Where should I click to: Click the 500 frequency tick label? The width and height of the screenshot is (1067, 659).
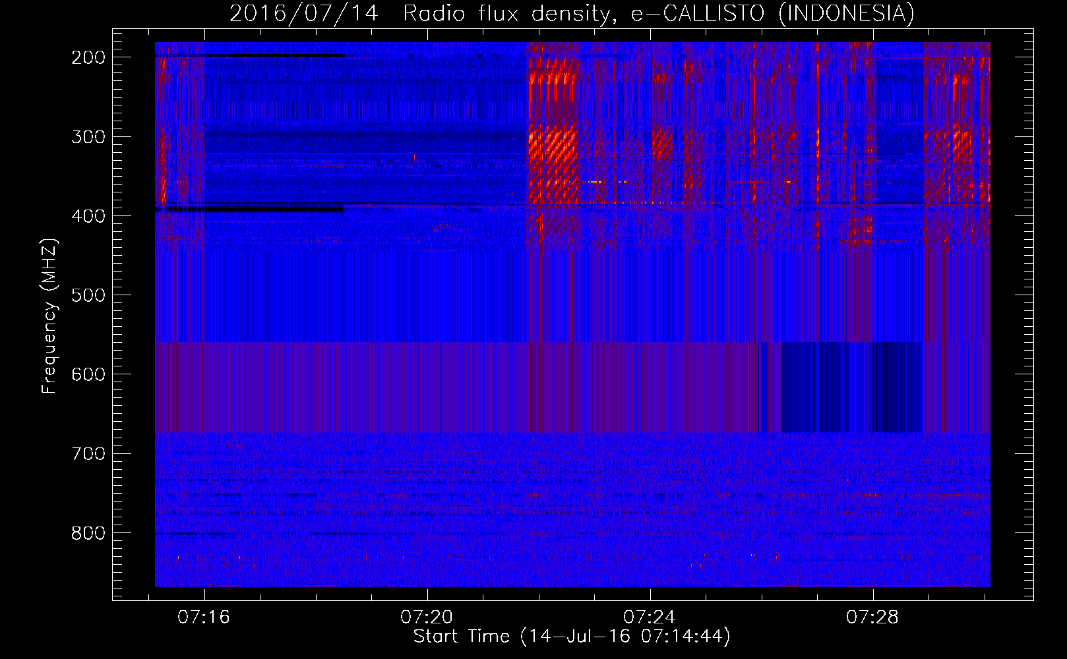(88, 295)
